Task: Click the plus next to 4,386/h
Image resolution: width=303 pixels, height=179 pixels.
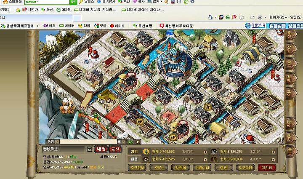Action: (273, 160)
